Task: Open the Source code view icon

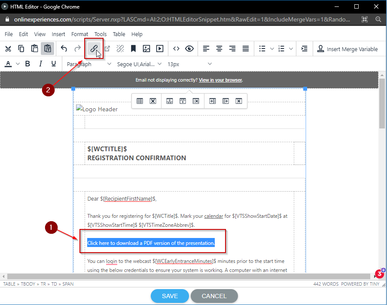Action: pos(176,49)
